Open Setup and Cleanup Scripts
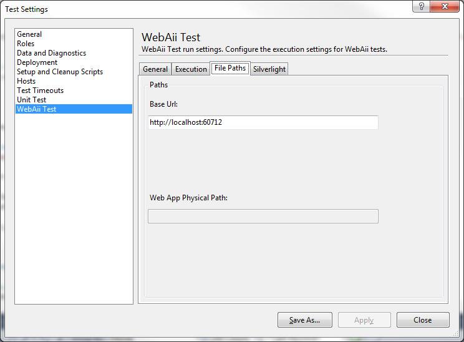Viewport: 464px width, 342px height. pyautogui.click(x=59, y=72)
